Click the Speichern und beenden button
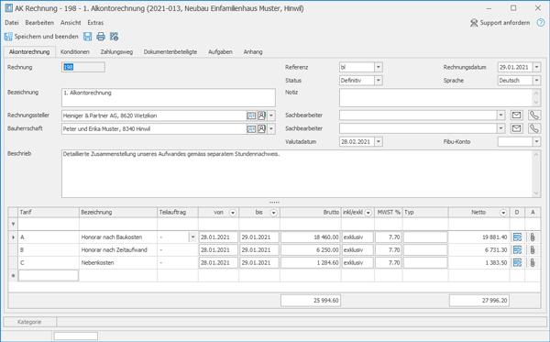The width and height of the screenshot is (550, 342). click(x=41, y=37)
